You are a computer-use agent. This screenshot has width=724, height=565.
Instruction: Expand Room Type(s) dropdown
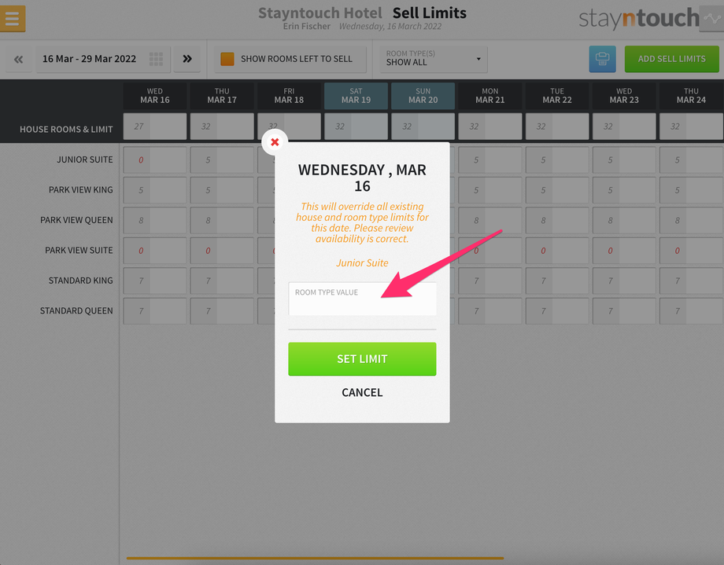[x=433, y=59]
